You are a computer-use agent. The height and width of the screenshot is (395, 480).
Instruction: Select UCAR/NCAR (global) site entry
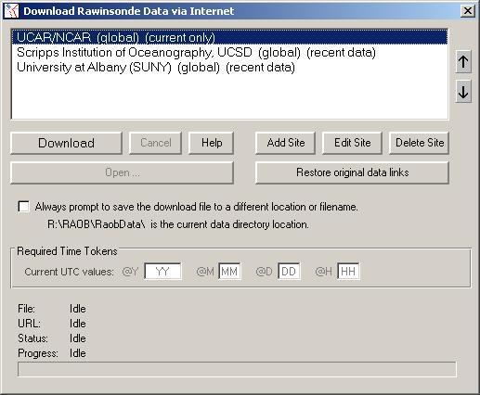click(x=229, y=37)
